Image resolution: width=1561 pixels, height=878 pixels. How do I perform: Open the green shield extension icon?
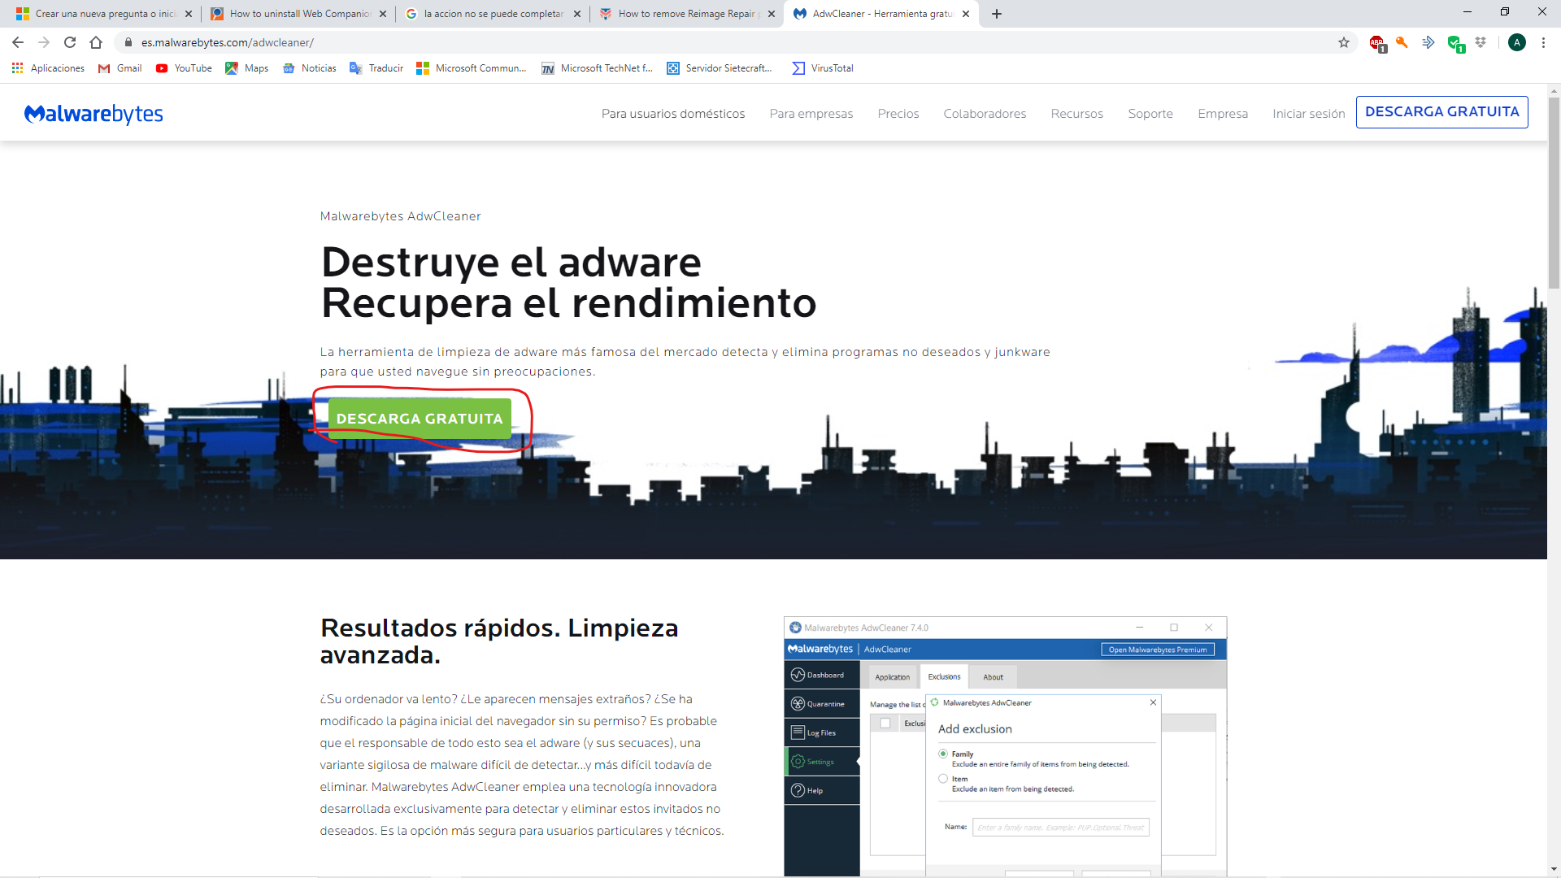1455,43
